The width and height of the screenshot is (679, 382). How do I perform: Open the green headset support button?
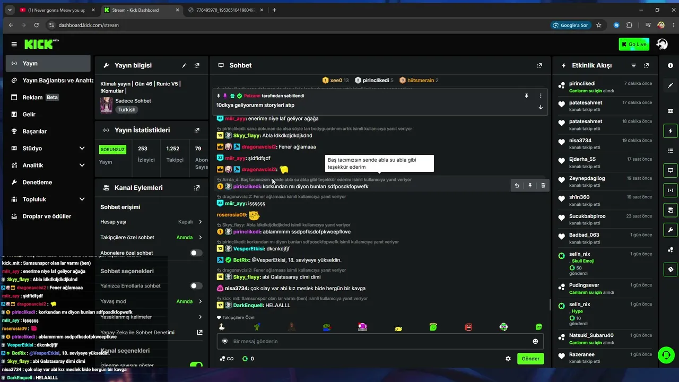coord(665,354)
